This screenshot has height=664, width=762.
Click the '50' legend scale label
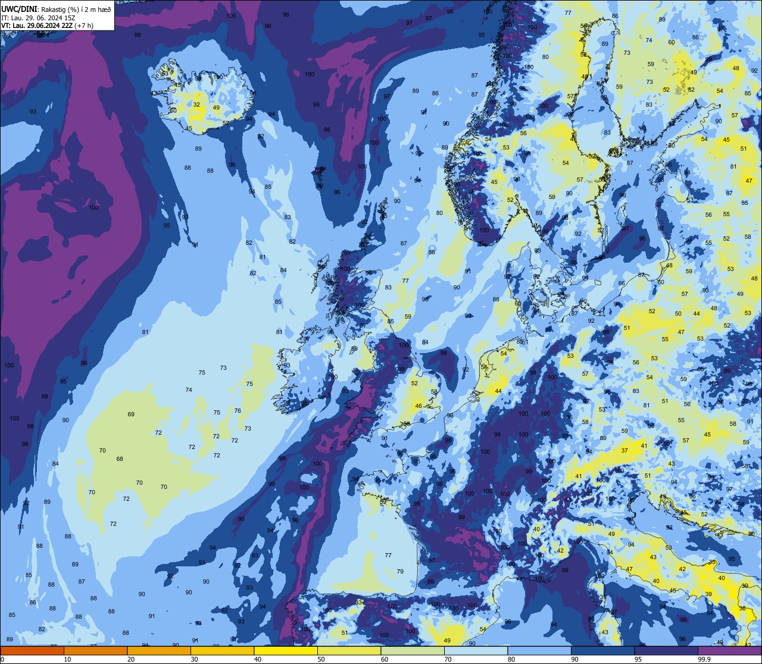point(321,659)
